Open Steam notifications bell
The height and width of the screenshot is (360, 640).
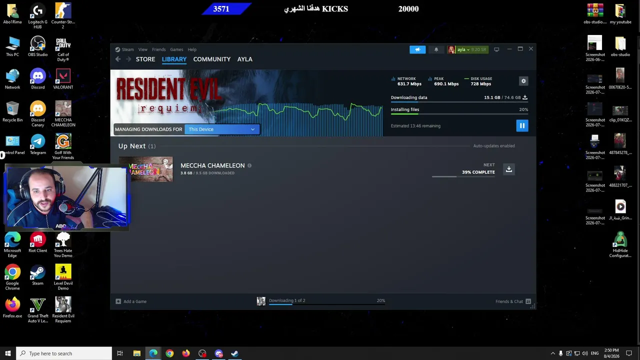click(x=436, y=49)
